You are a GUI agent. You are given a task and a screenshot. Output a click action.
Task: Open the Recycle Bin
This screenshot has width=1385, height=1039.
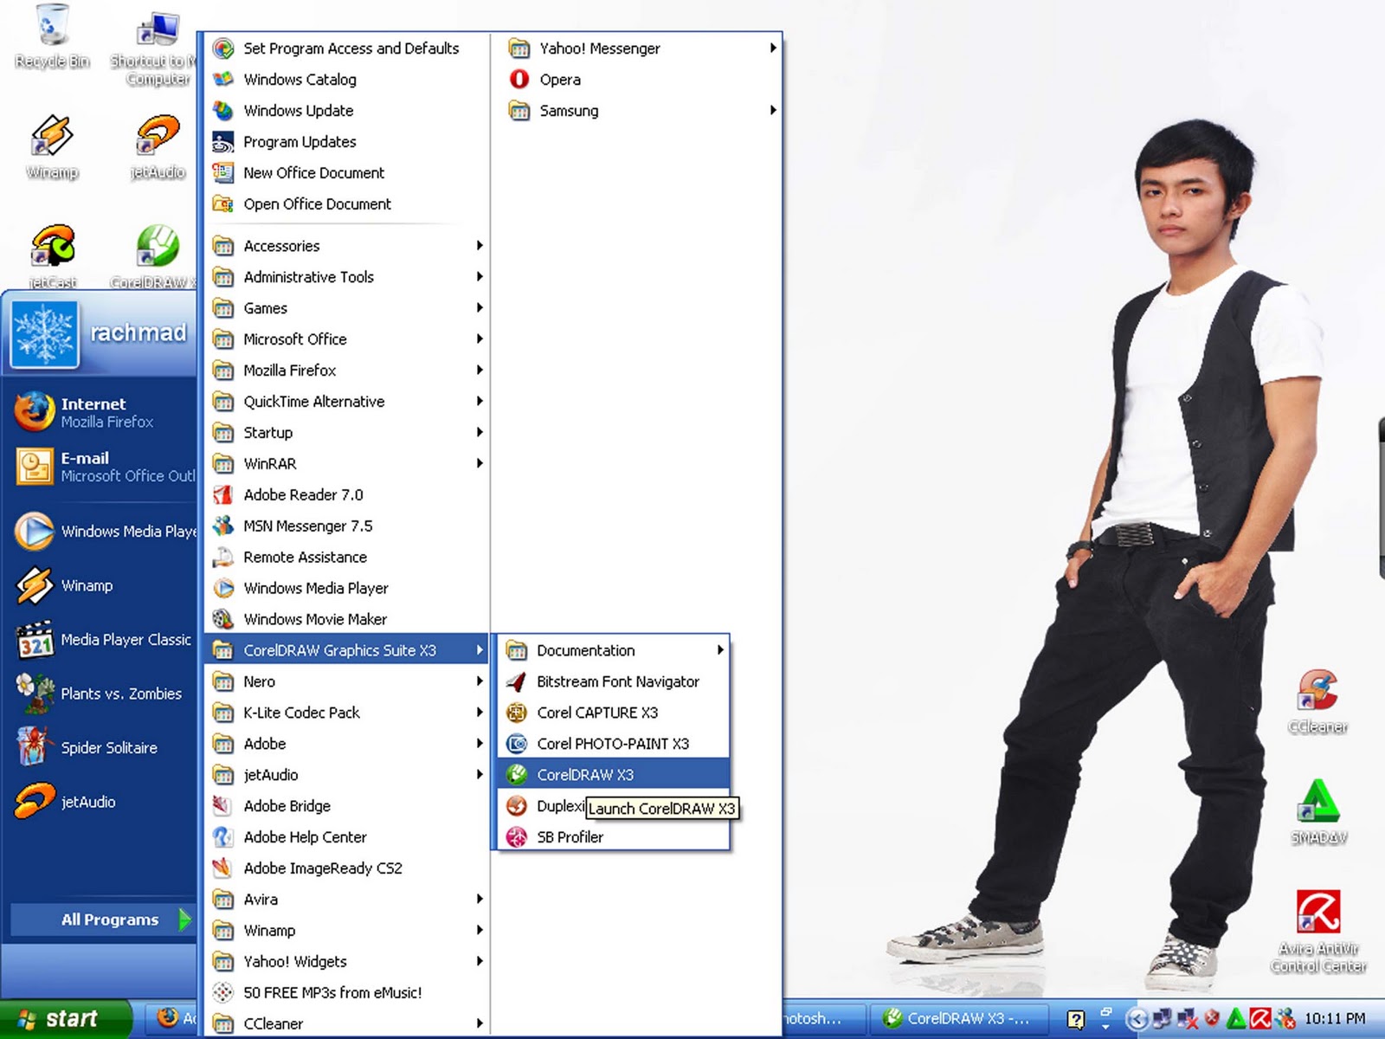tap(52, 26)
